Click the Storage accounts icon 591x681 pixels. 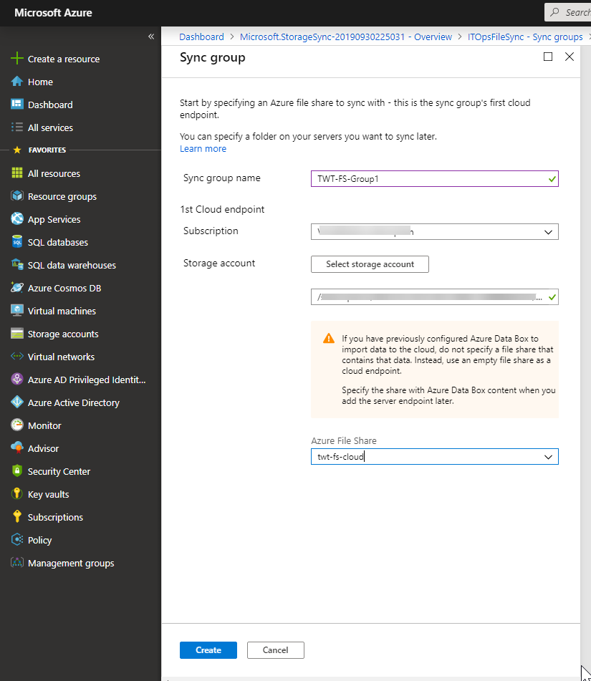pos(17,334)
